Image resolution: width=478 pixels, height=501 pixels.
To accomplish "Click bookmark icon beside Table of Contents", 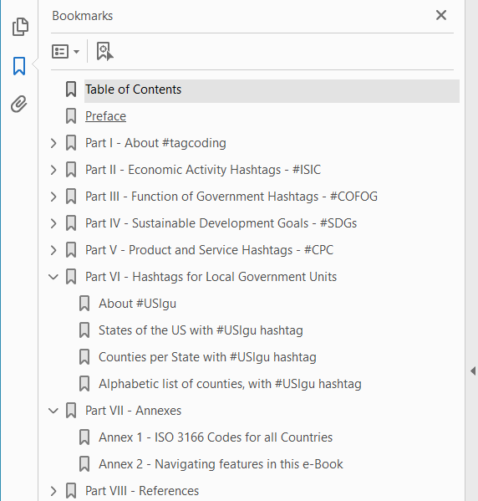I will [x=71, y=89].
